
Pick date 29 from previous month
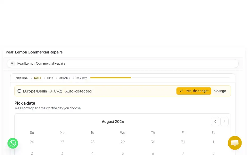(122, 142)
